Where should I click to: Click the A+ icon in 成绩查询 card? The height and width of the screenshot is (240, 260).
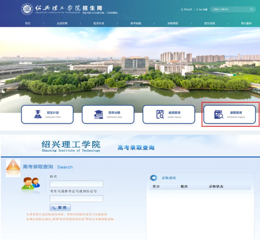click(160, 115)
